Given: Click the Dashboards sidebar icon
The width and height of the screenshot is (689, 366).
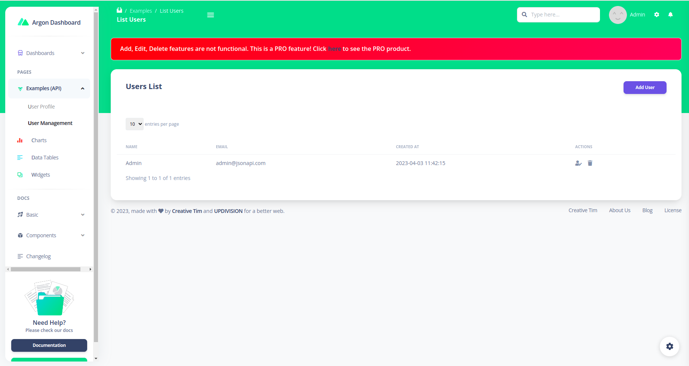Looking at the screenshot, I should point(20,53).
